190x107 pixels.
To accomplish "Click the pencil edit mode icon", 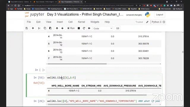I will pos(147,22).
